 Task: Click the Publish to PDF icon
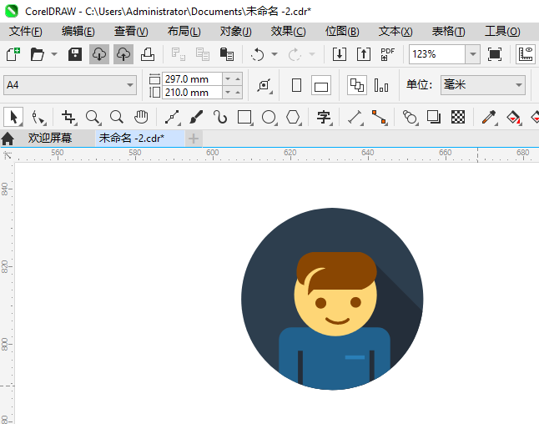[387, 54]
